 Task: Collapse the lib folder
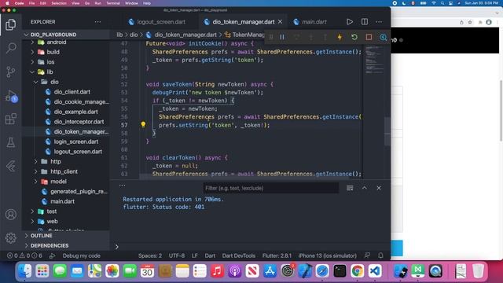(x=50, y=72)
